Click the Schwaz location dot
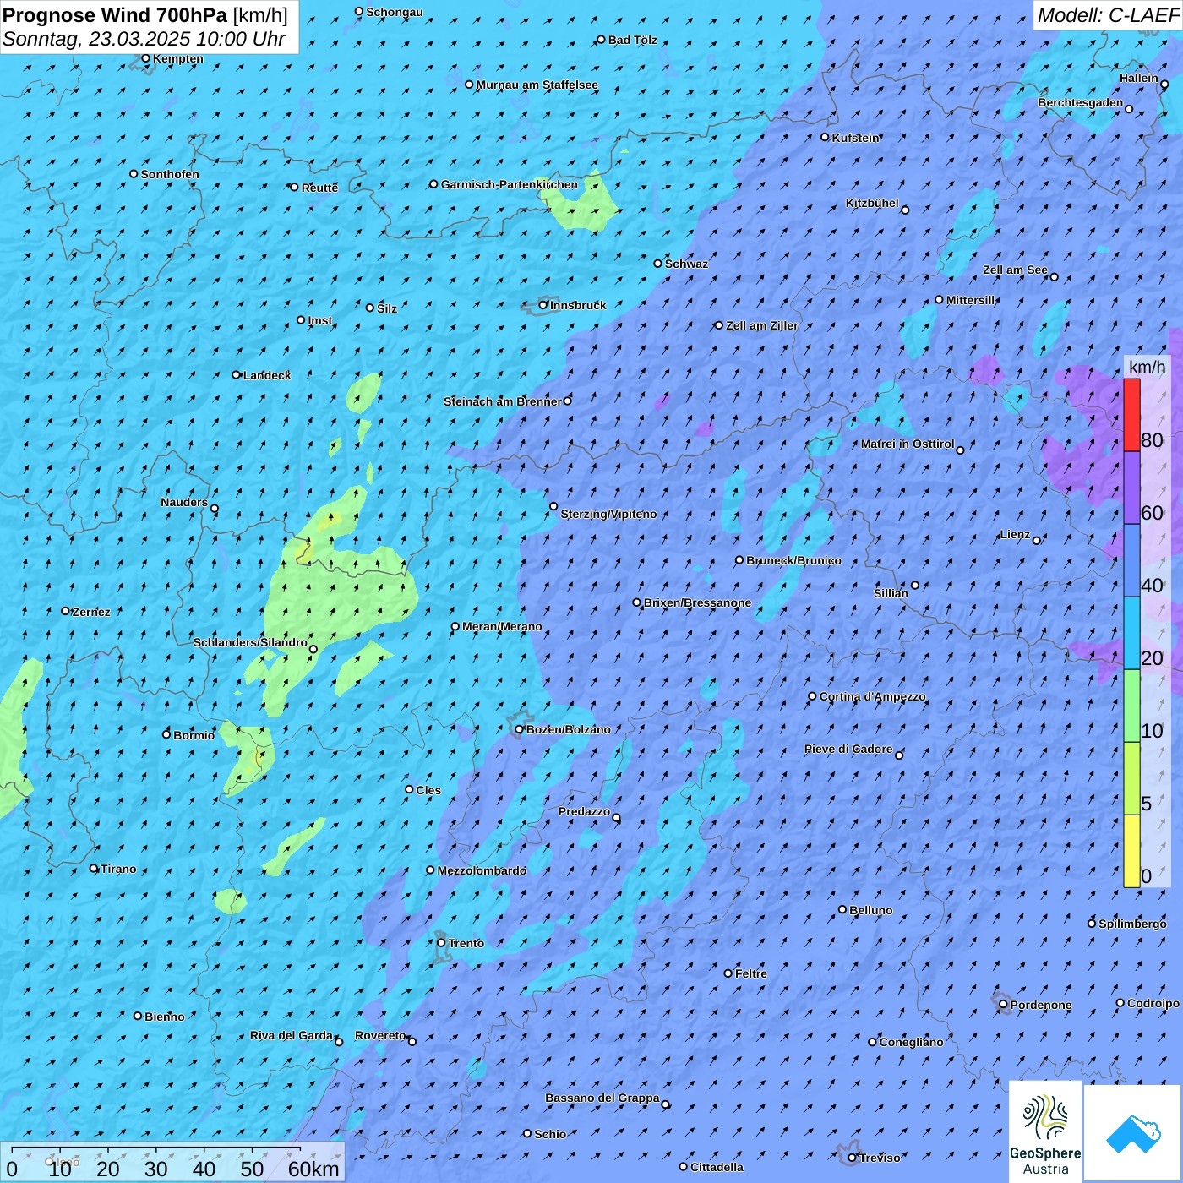This screenshot has height=1183, width=1183. 658,263
